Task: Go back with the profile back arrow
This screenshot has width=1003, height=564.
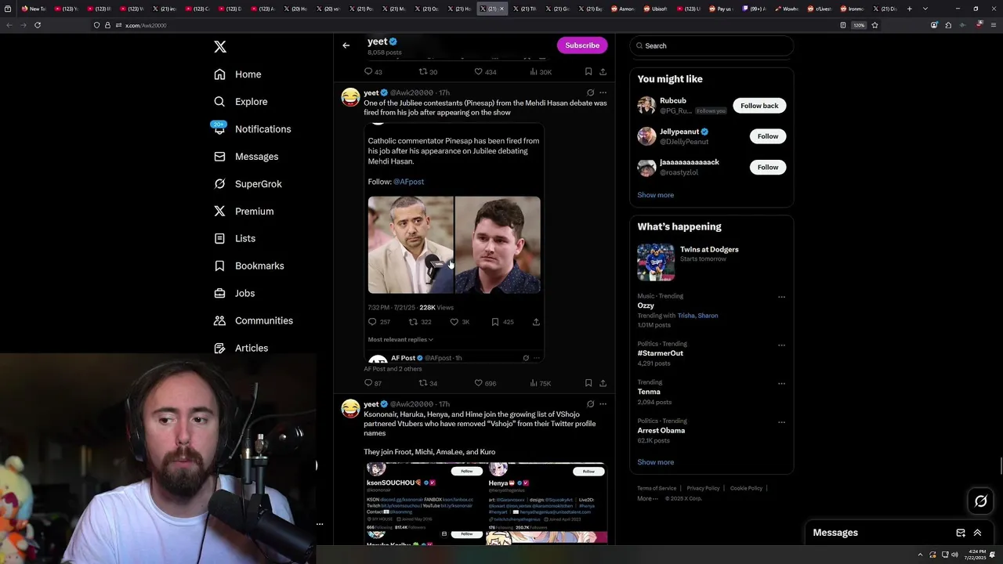Action: [346, 45]
